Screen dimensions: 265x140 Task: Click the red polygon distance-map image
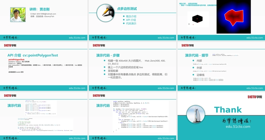(233, 17)
